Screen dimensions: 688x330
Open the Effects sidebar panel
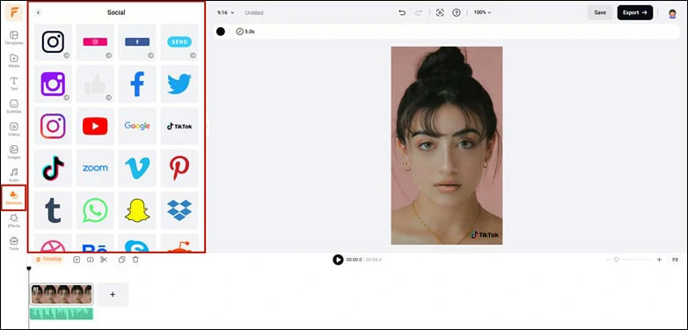pos(13,220)
